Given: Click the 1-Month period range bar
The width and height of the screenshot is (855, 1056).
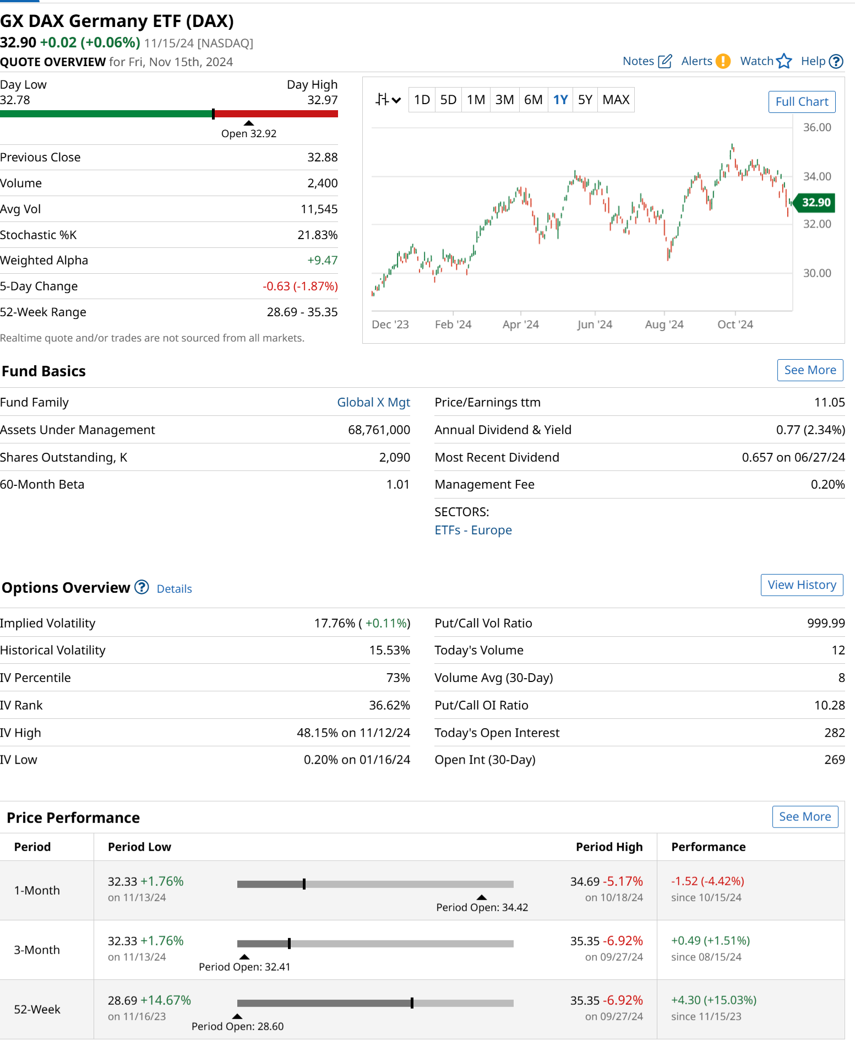Looking at the screenshot, I should coord(375,884).
